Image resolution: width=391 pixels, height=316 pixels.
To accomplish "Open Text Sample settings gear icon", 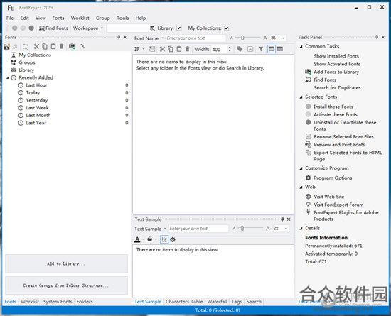I will tap(173, 239).
